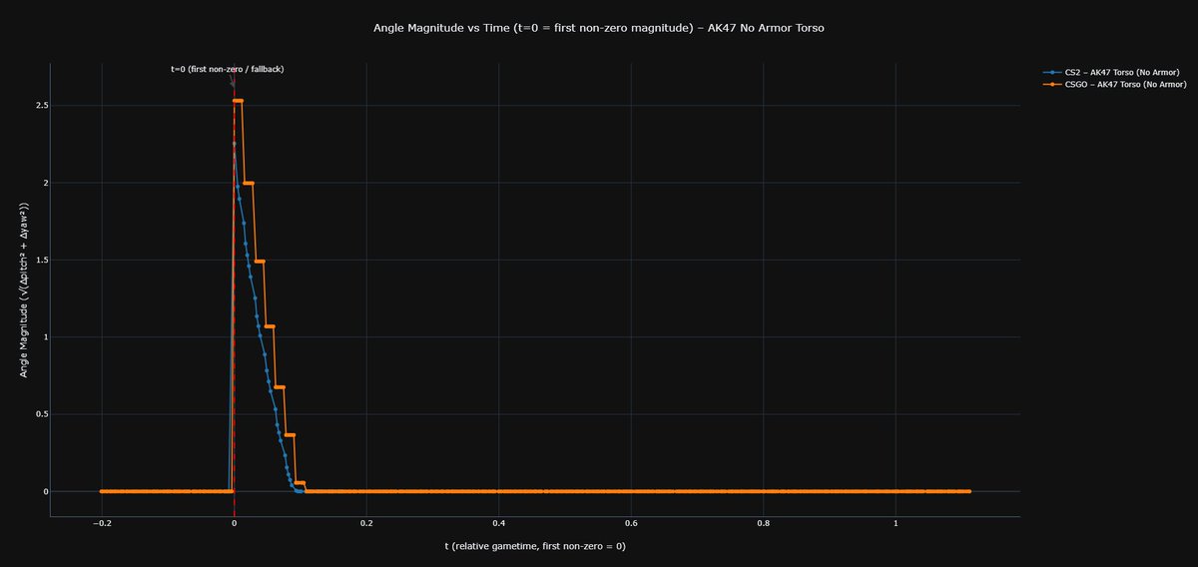Click the x-axis tick label 0.2
The height and width of the screenshot is (567, 1198).
pyautogui.click(x=366, y=523)
